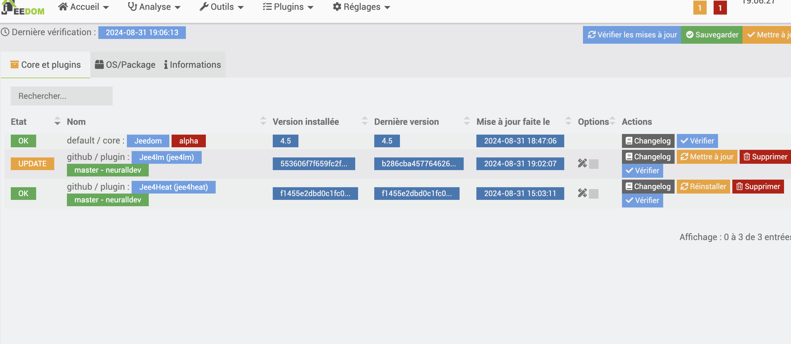Toggle the checkbox in Jee4lm options

point(594,164)
